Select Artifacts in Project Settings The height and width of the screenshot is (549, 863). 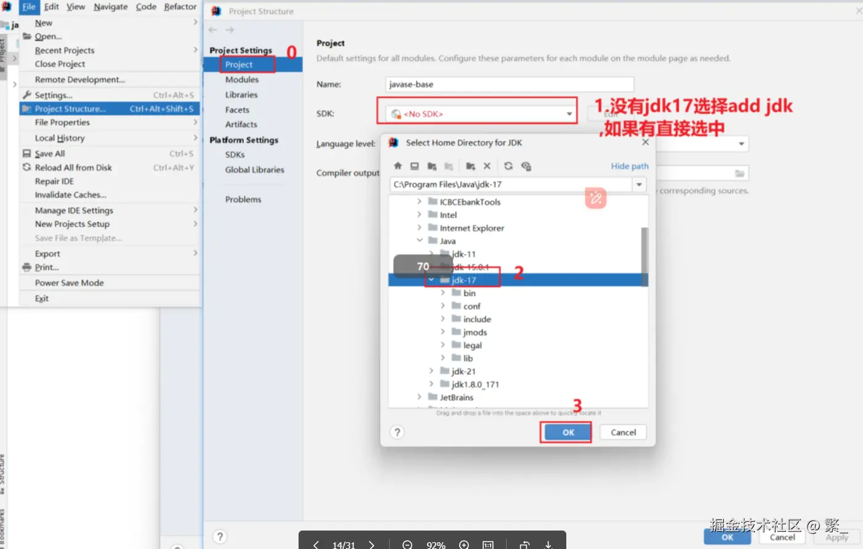pos(241,124)
